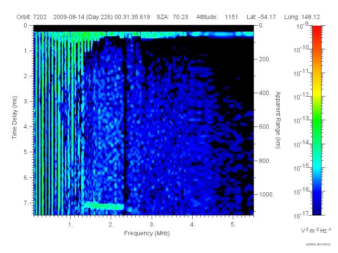Click the 'Altitude:' label
The width and height of the screenshot is (338, 253).
pos(207,17)
